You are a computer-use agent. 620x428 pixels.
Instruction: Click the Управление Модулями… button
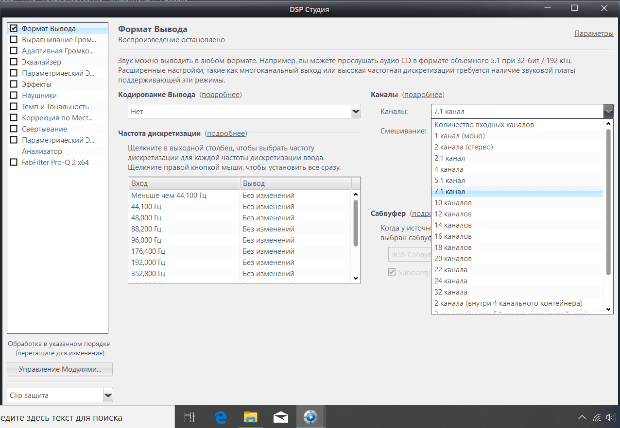click(60, 369)
